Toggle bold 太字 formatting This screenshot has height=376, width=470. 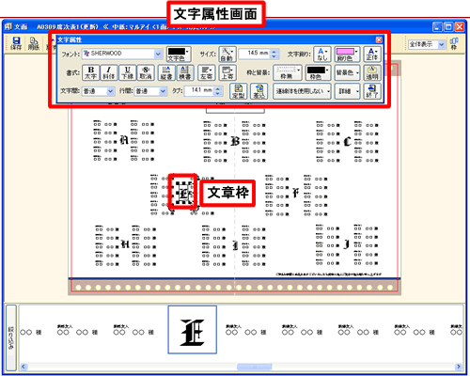click(91, 72)
